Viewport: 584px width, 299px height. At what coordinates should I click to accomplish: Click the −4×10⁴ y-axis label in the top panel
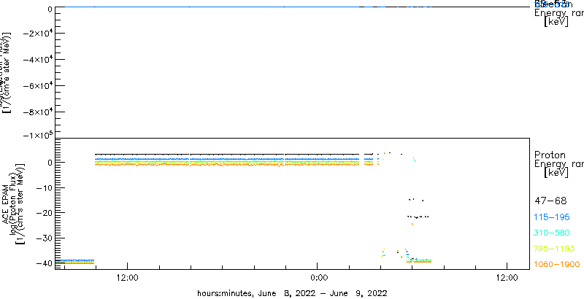click(x=38, y=60)
